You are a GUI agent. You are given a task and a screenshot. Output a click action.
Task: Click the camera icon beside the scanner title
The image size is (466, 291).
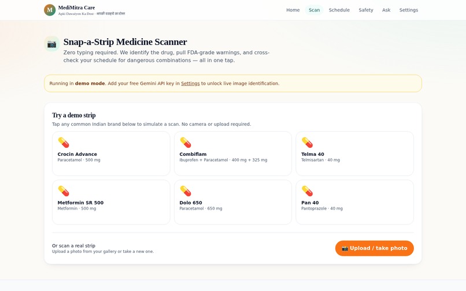[51, 44]
